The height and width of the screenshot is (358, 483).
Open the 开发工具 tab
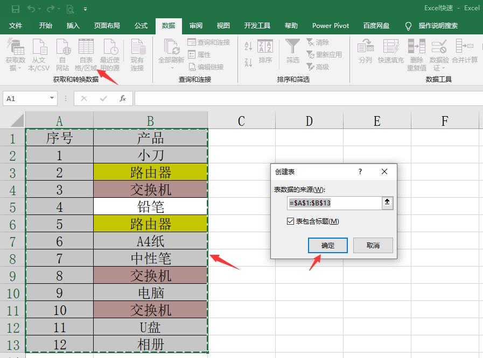coord(257,26)
